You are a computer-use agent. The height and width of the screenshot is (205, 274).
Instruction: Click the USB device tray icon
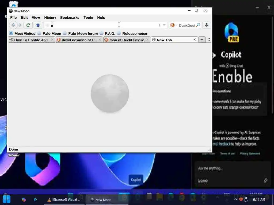tap(246, 199)
